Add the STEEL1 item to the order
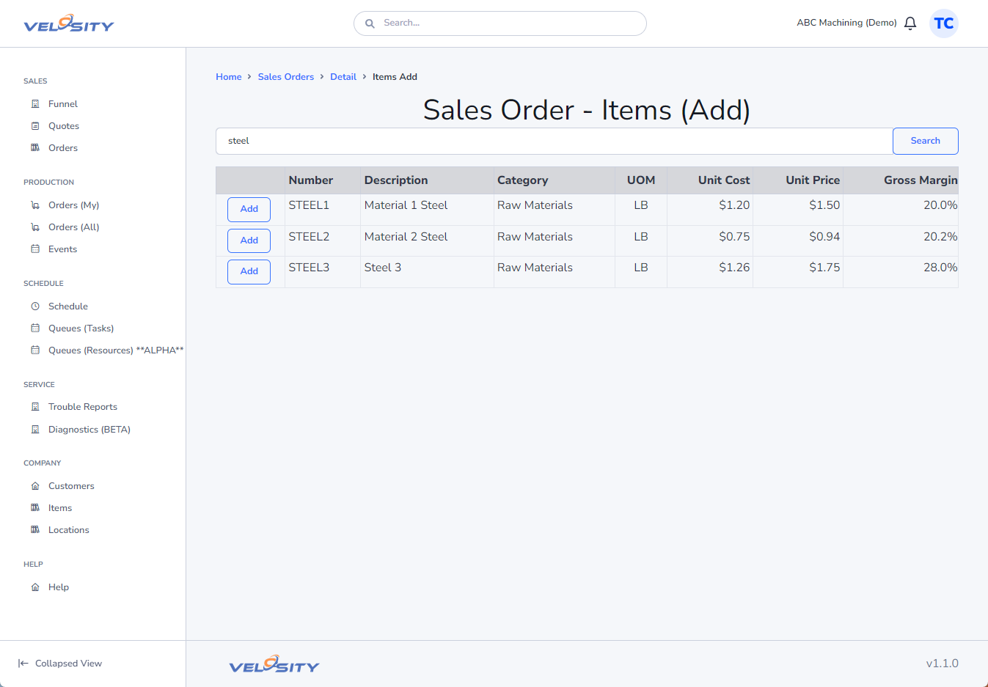Screen dimensions: 988x687 point(249,210)
